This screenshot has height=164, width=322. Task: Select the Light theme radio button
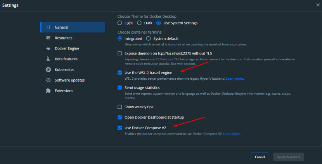coord(120,23)
